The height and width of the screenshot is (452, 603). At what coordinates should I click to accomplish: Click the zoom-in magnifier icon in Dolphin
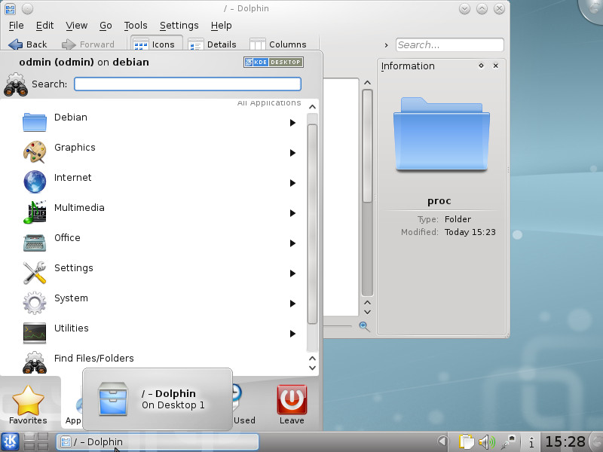[364, 327]
